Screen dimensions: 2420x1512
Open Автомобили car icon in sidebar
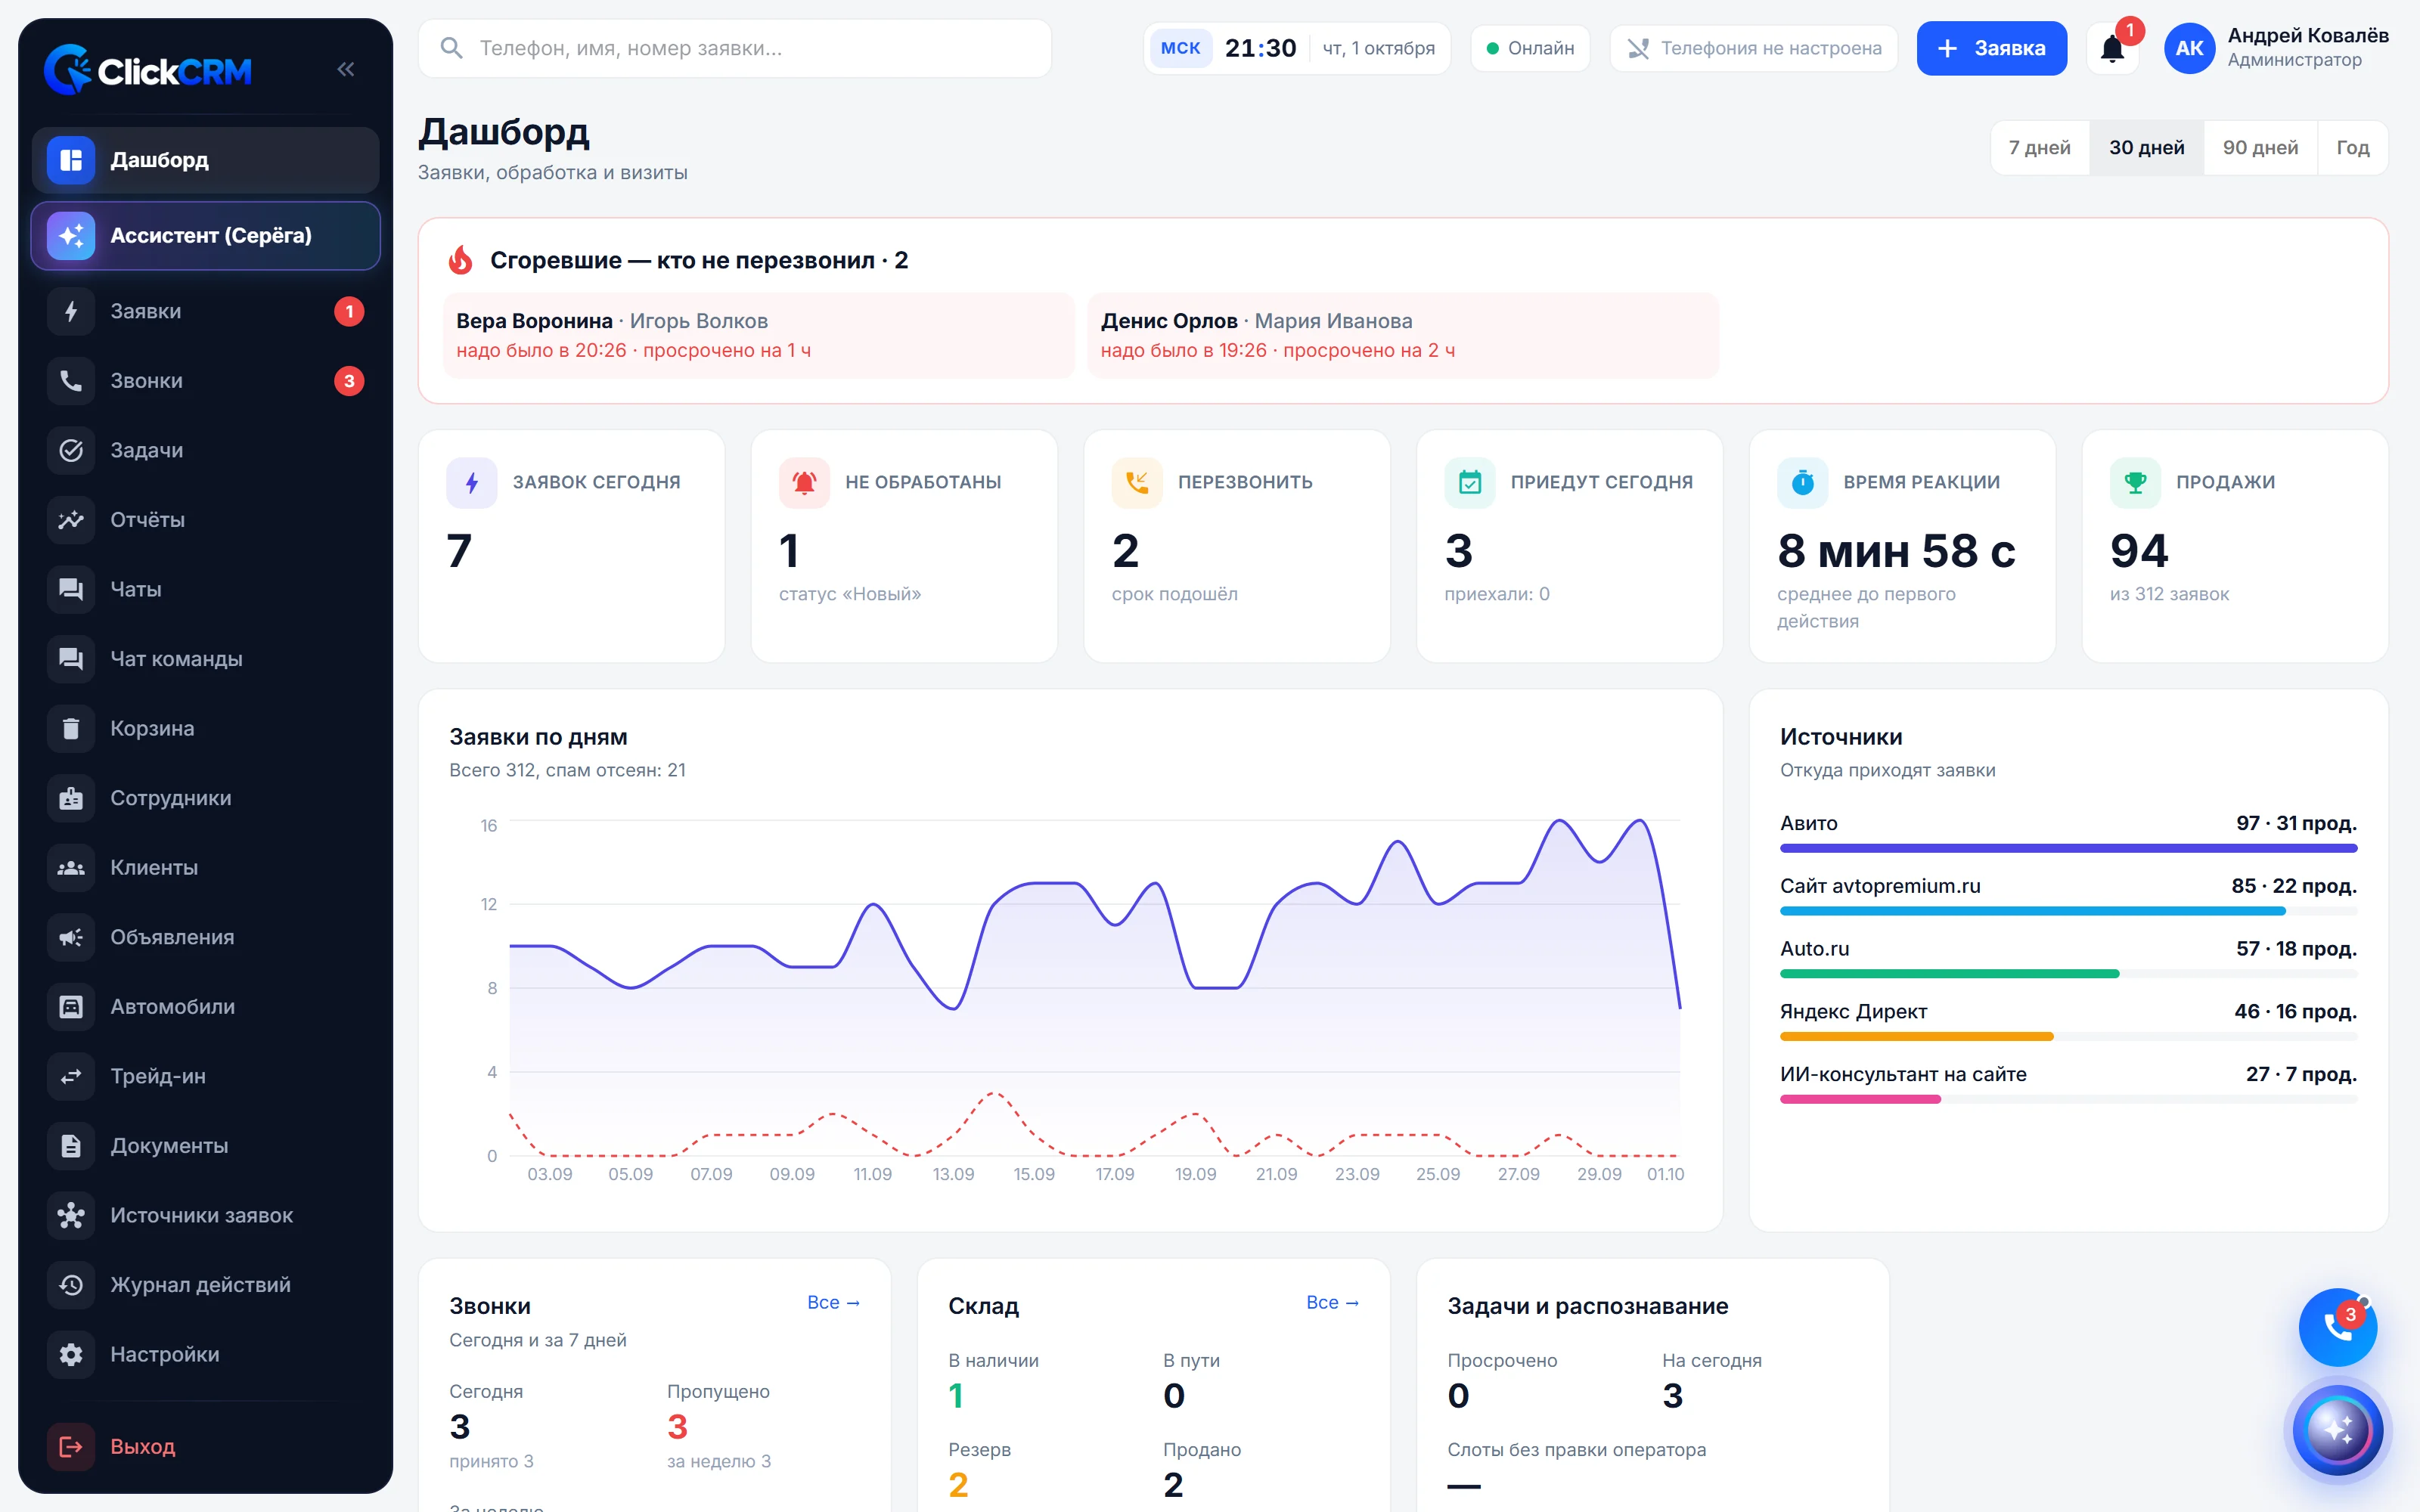pyautogui.click(x=71, y=1006)
